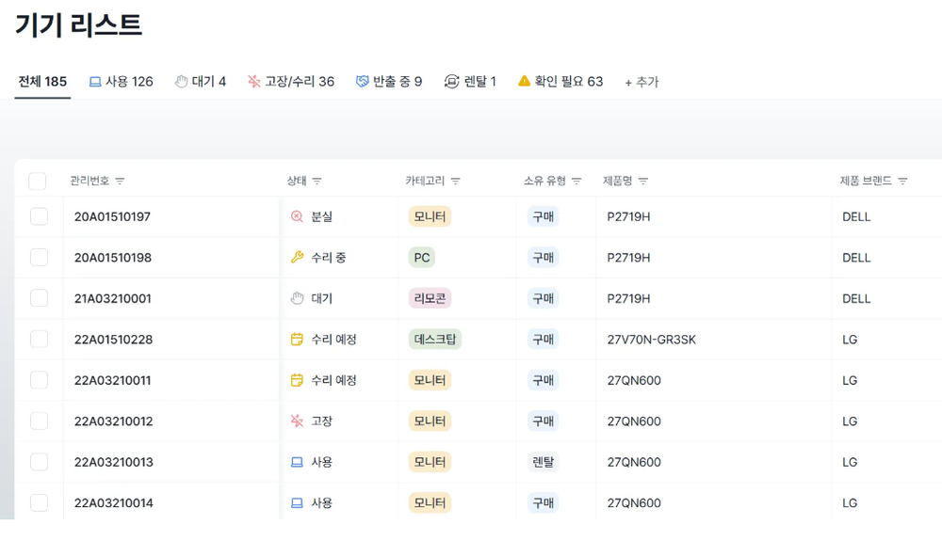Click the 렌탈 1 tab
942x540 pixels.
click(470, 82)
